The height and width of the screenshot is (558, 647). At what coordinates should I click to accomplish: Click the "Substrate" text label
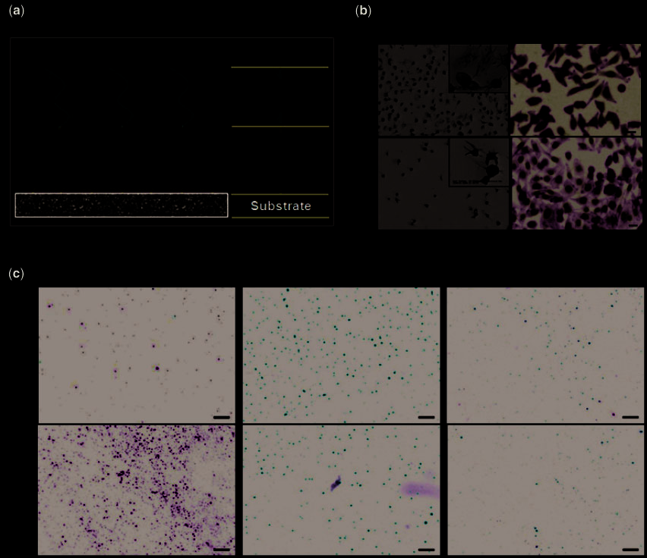tap(281, 206)
